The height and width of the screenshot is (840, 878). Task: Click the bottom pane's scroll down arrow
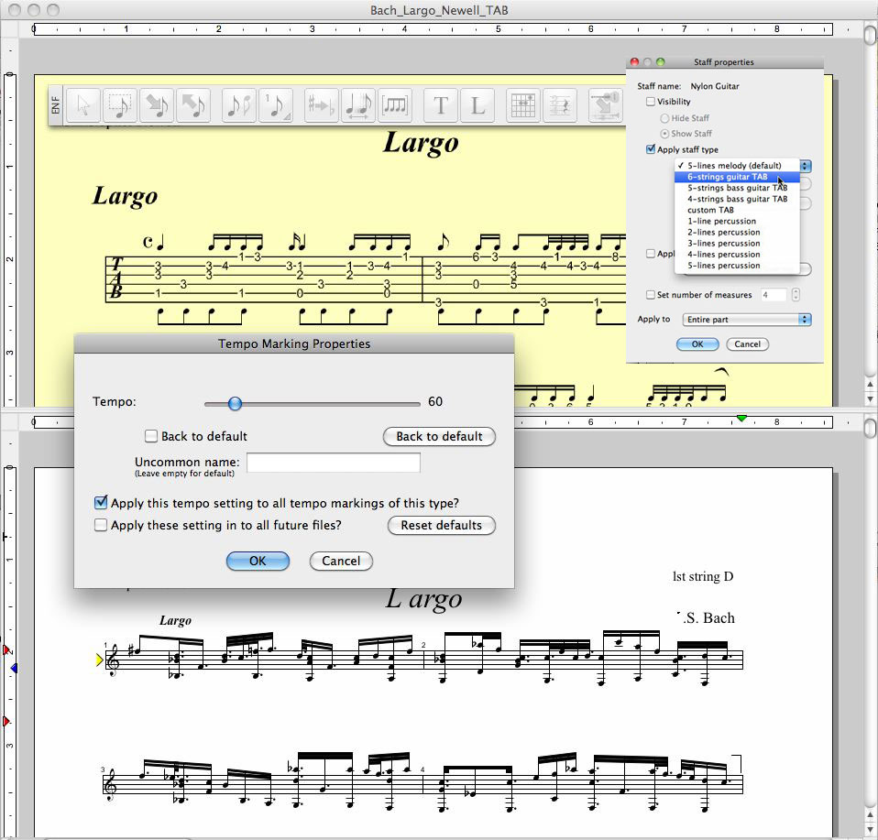pos(870,828)
